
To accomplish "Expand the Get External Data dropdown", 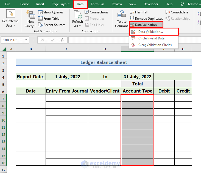I will click(14, 25).
